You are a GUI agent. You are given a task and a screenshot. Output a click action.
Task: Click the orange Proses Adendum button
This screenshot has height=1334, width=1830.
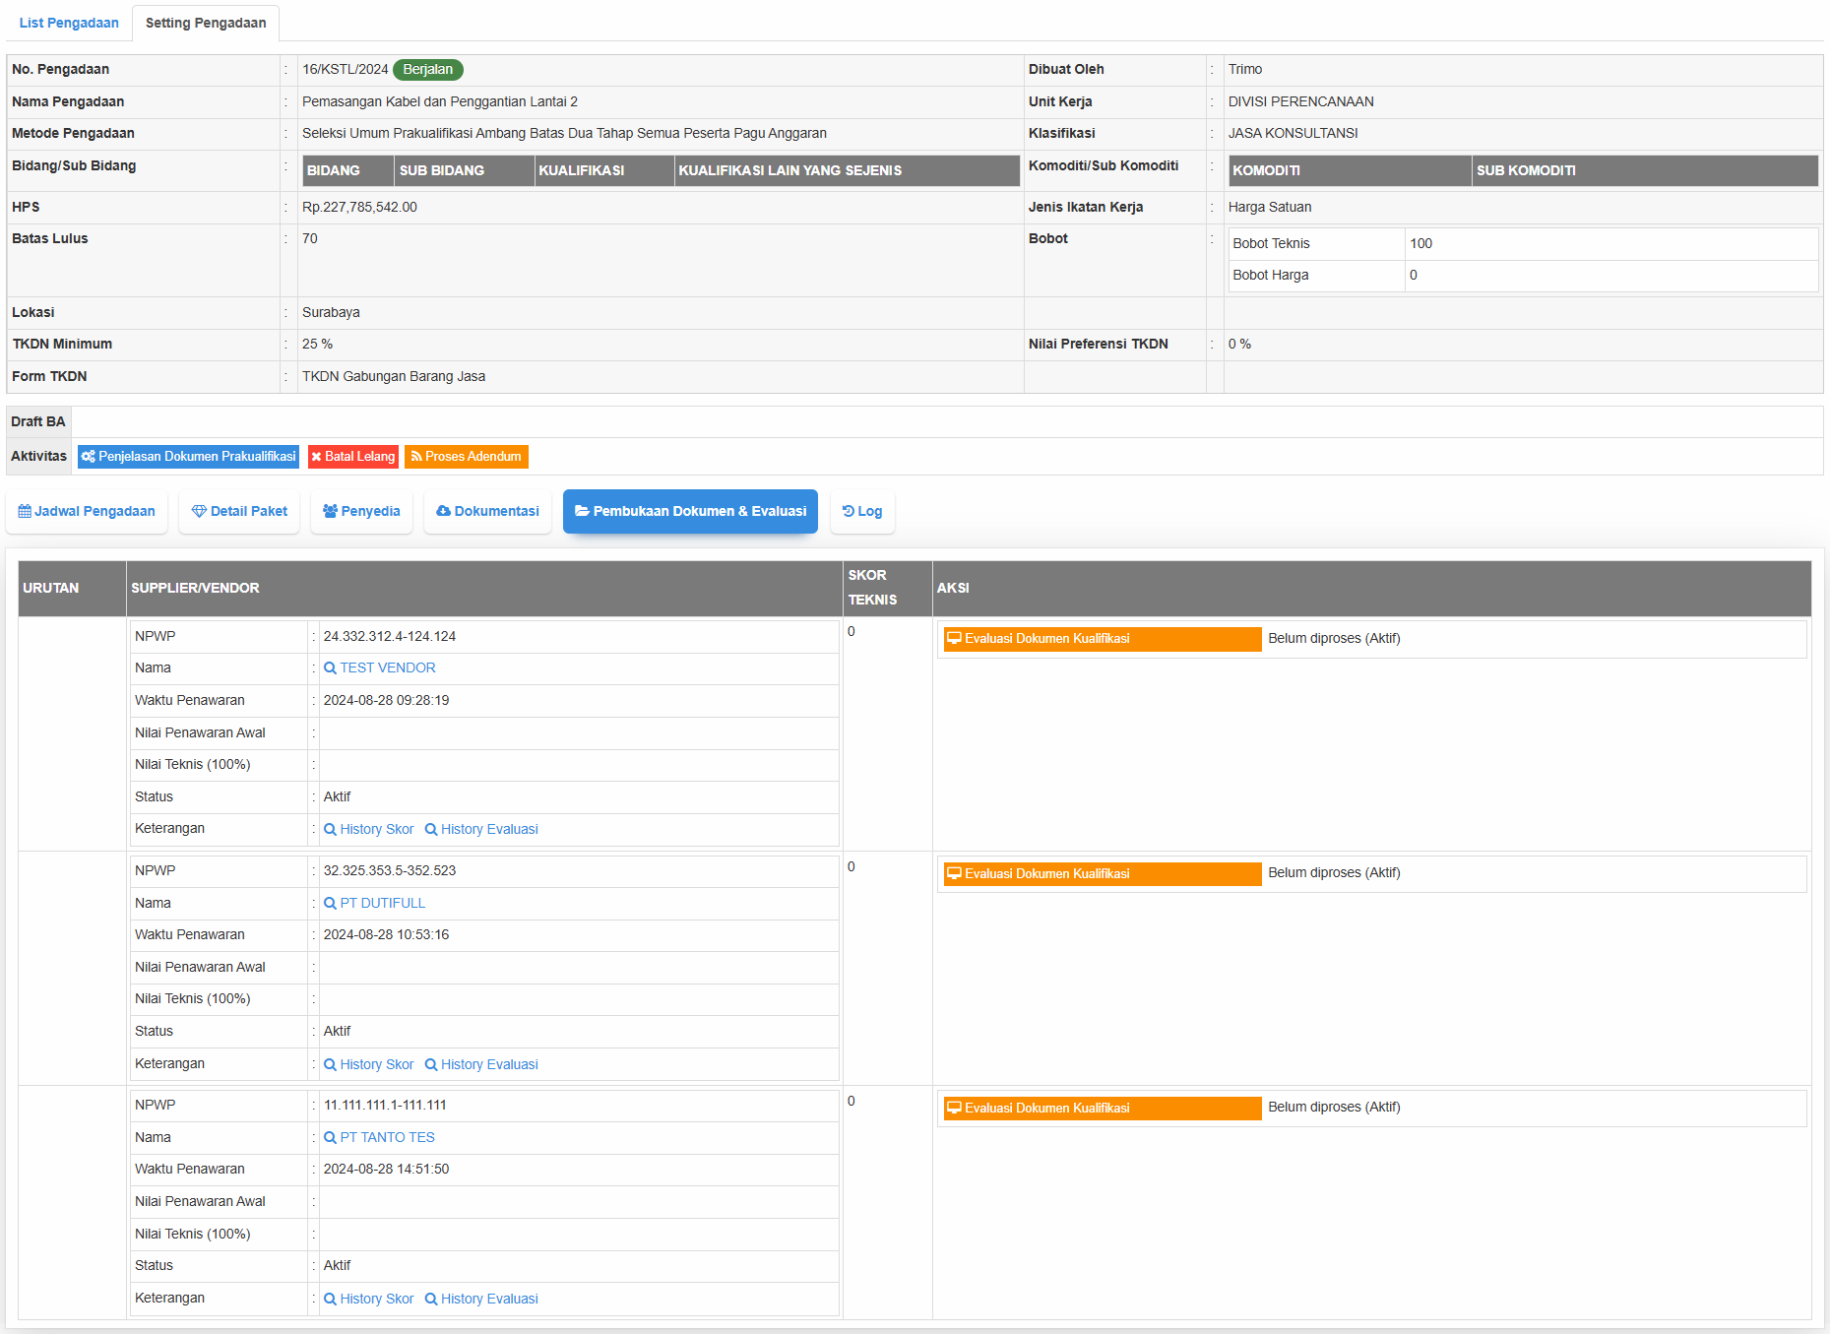click(x=466, y=457)
